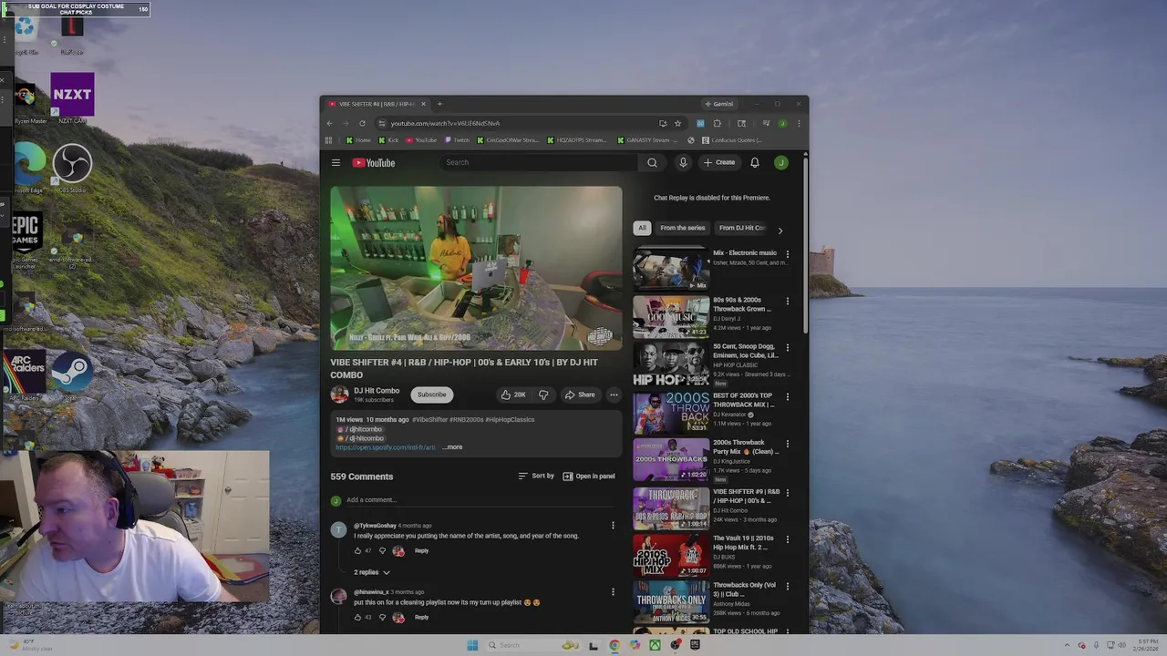
Task: Open Chrome extensions puzzle icon
Action: (717, 123)
